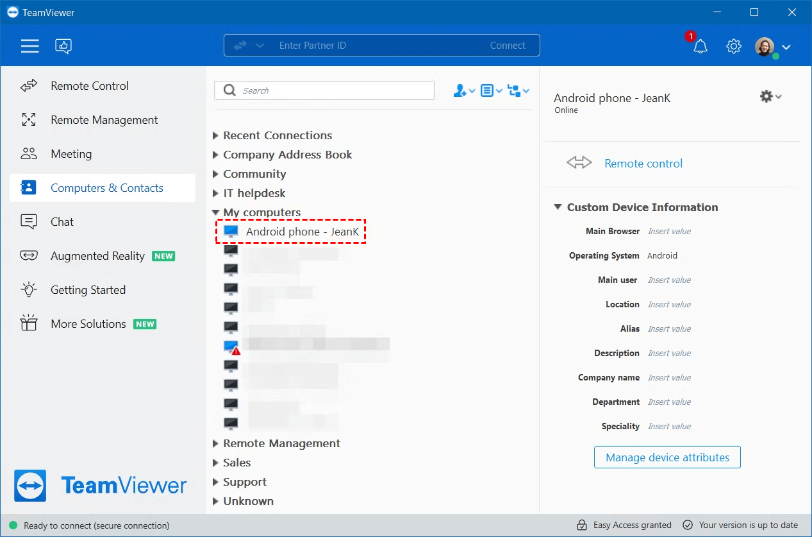
Task: Switch to Remote Control tab
Action: click(89, 86)
